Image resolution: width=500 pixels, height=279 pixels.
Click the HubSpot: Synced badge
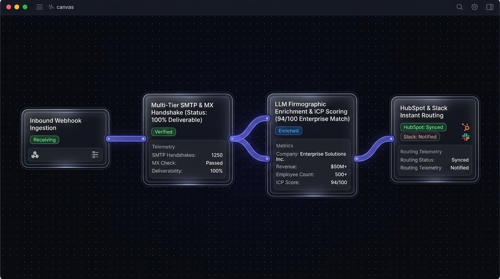pyautogui.click(x=423, y=127)
